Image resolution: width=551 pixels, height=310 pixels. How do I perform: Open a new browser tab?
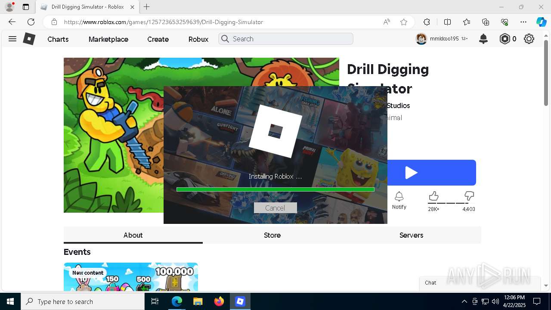(x=146, y=7)
